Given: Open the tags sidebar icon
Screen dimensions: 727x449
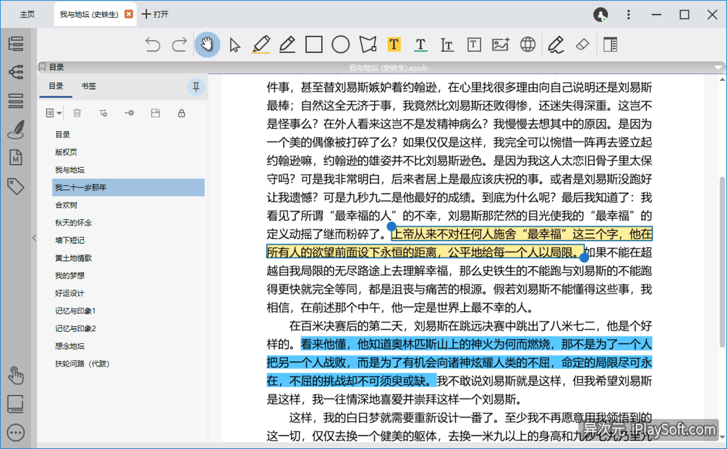Looking at the screenshot, I should pos(16,186).
